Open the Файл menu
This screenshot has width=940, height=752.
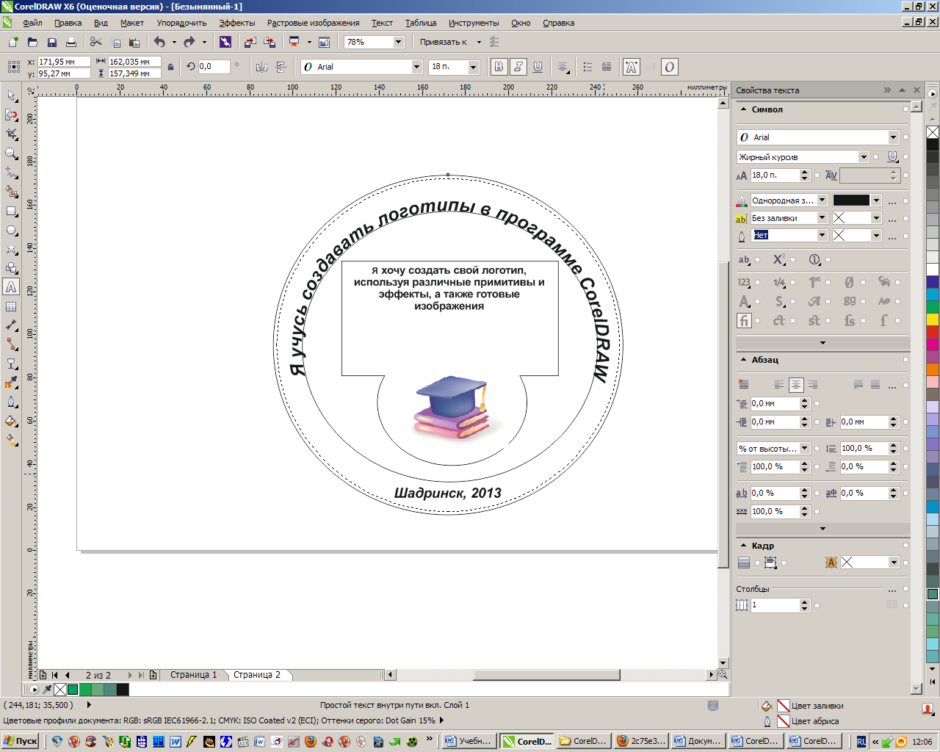pyautogui.click(x=32, y=23)
